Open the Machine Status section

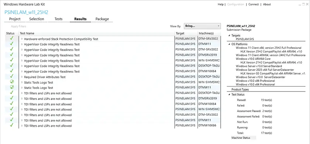241,138
